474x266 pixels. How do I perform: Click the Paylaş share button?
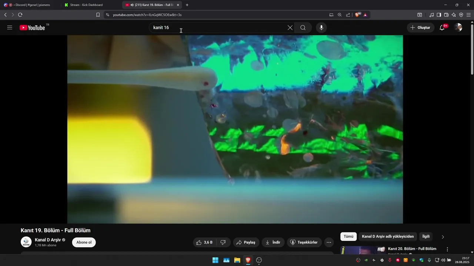click(x=246, y=242)
